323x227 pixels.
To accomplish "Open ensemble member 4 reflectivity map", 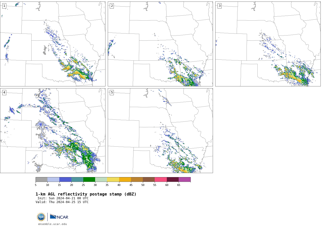I will point(53,131).
